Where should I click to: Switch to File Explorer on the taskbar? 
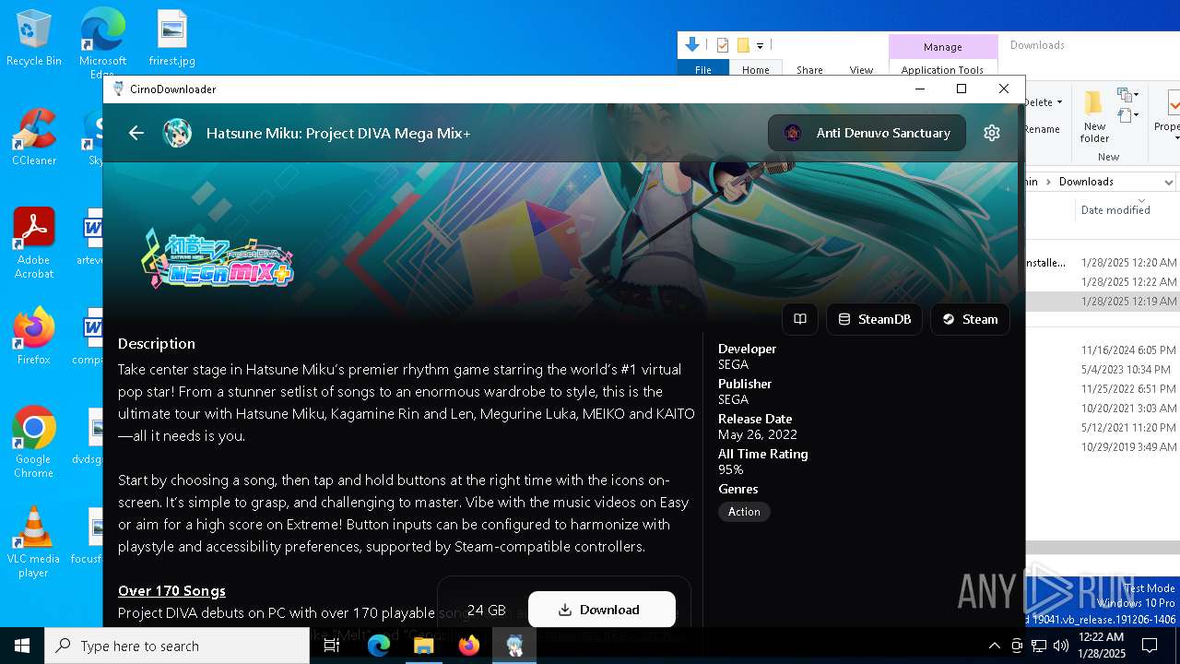[424, 646]
